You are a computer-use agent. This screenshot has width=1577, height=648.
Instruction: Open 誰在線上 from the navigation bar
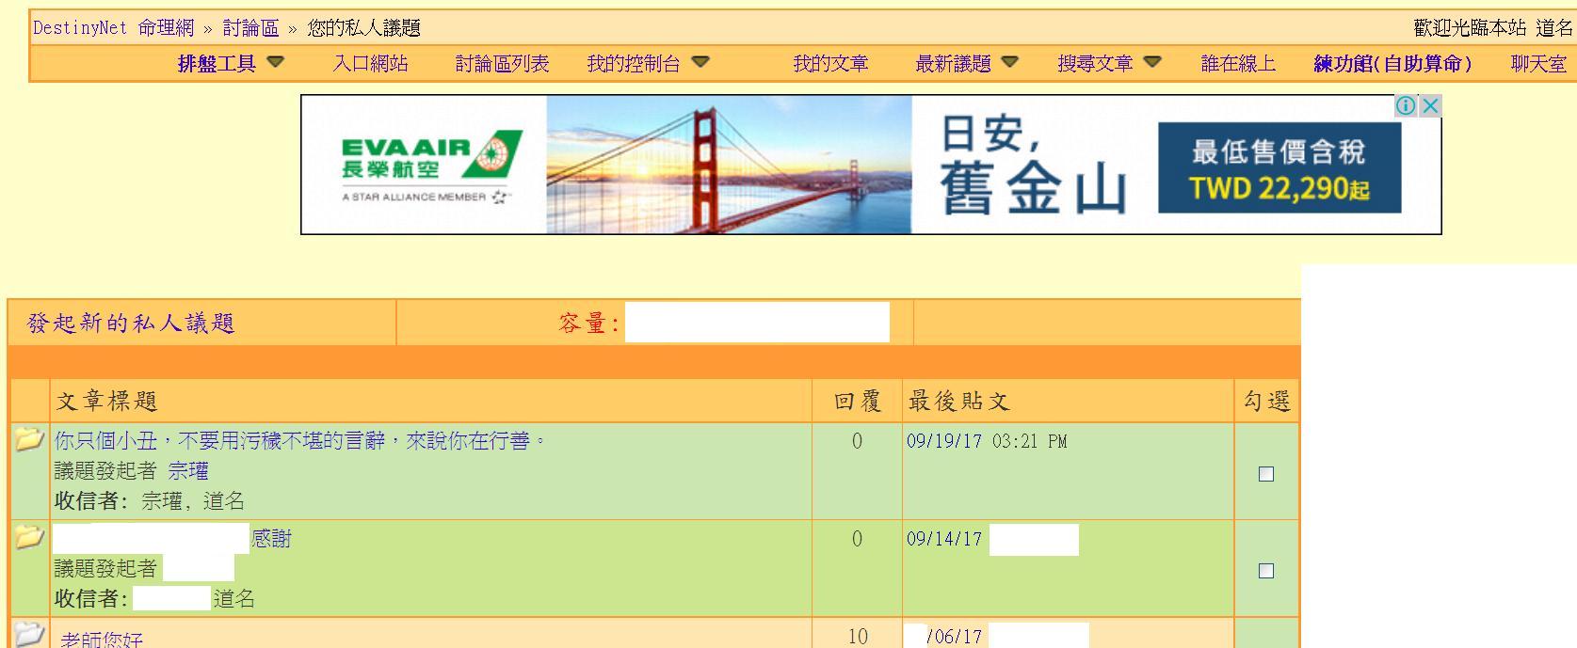click(1238, 64)
